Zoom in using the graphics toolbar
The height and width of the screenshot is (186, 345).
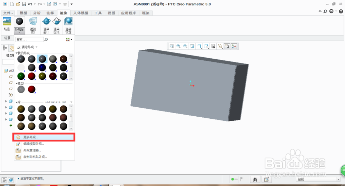click(x=178, y=46)
